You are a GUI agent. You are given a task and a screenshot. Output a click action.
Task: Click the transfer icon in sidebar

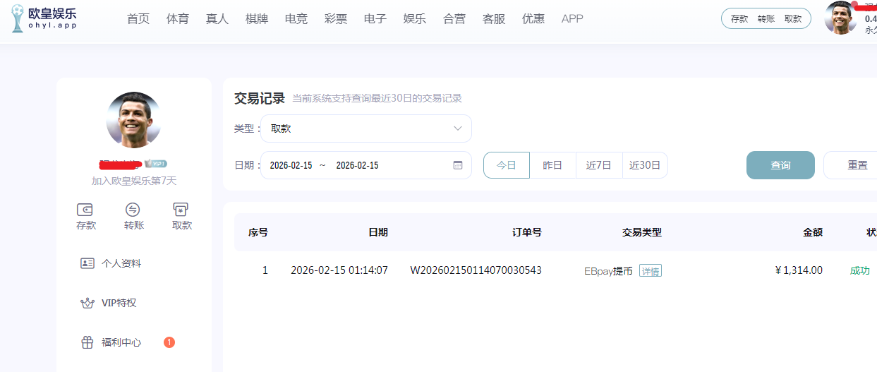point(133,210)
